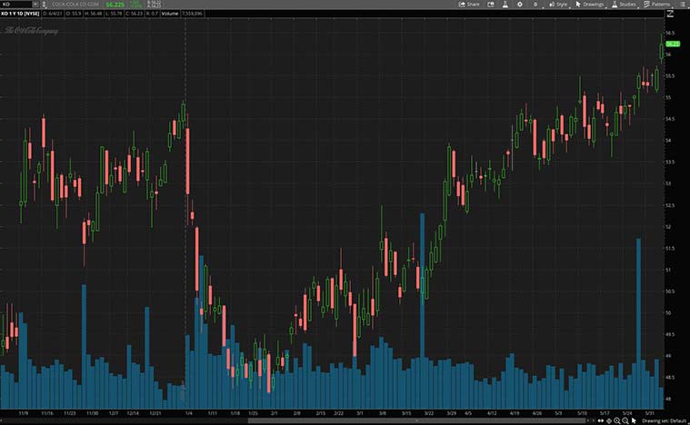Open the Studies flask menu
Viewport: 690px width, 425px height.
coord(624,5)
